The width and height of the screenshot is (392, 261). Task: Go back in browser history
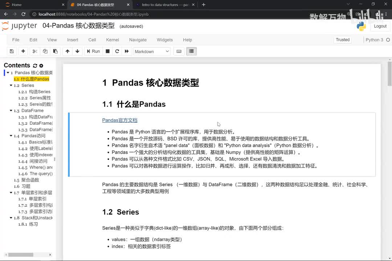point(6,14)
